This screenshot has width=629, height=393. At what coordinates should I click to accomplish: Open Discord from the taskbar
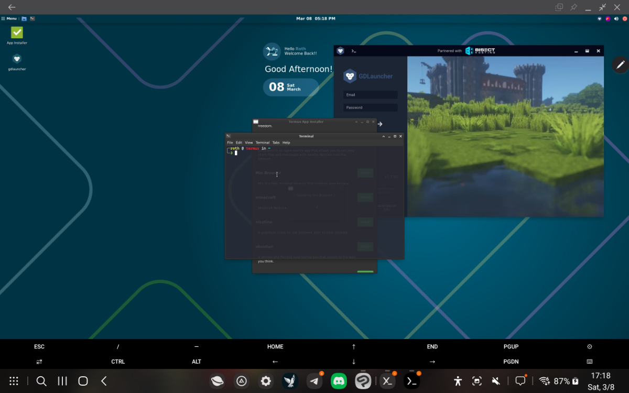tap(339, 381)
